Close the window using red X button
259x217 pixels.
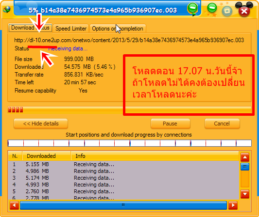pyautogui.click(x=244, y=11)
